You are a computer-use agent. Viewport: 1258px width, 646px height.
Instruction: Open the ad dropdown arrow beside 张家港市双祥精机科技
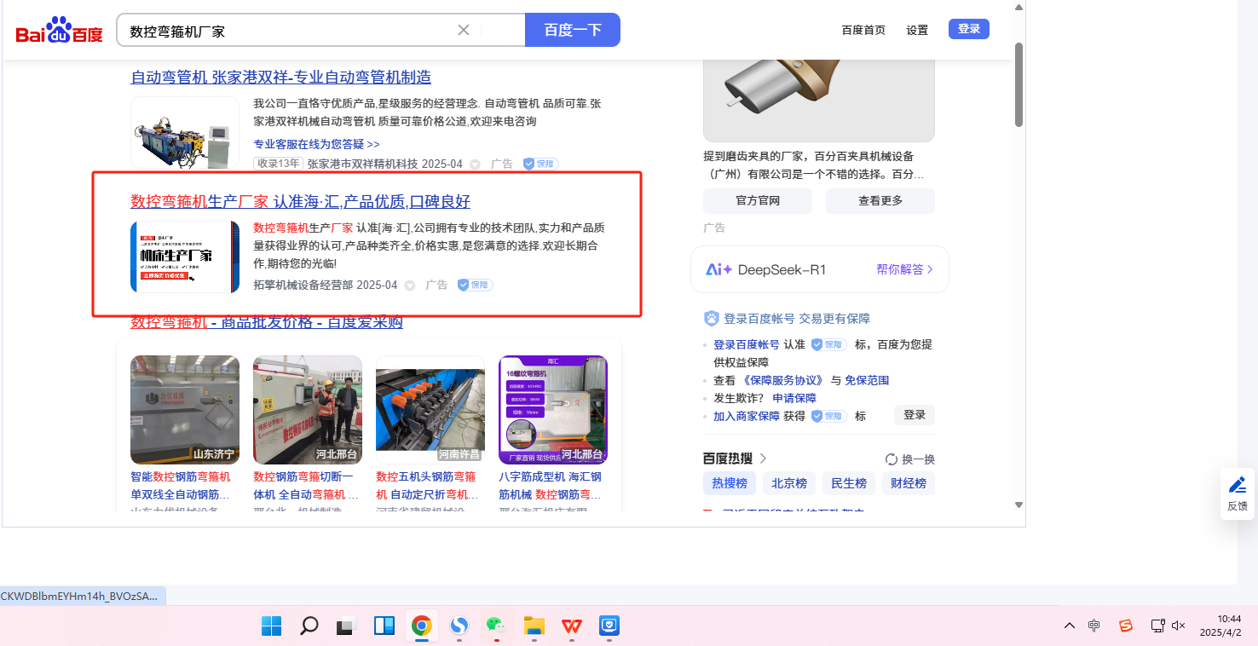(x=476, y=164)
